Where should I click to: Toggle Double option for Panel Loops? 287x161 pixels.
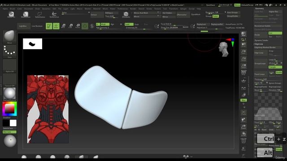click(279, 72)
